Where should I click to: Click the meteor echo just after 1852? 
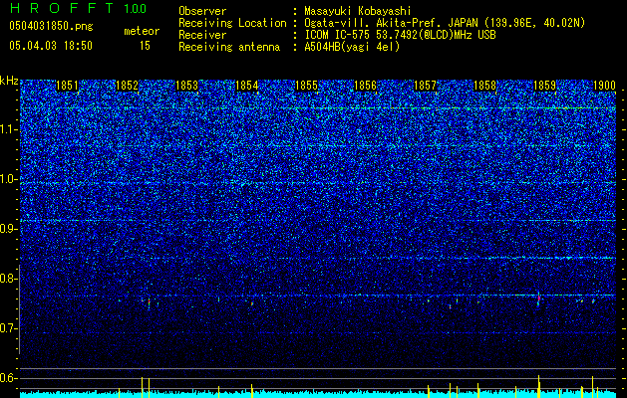click(x=149, y=302)
